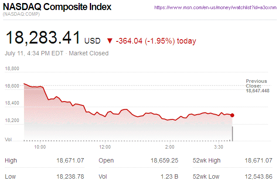Click the High value 18,671.07

click(x=70, y=161)
